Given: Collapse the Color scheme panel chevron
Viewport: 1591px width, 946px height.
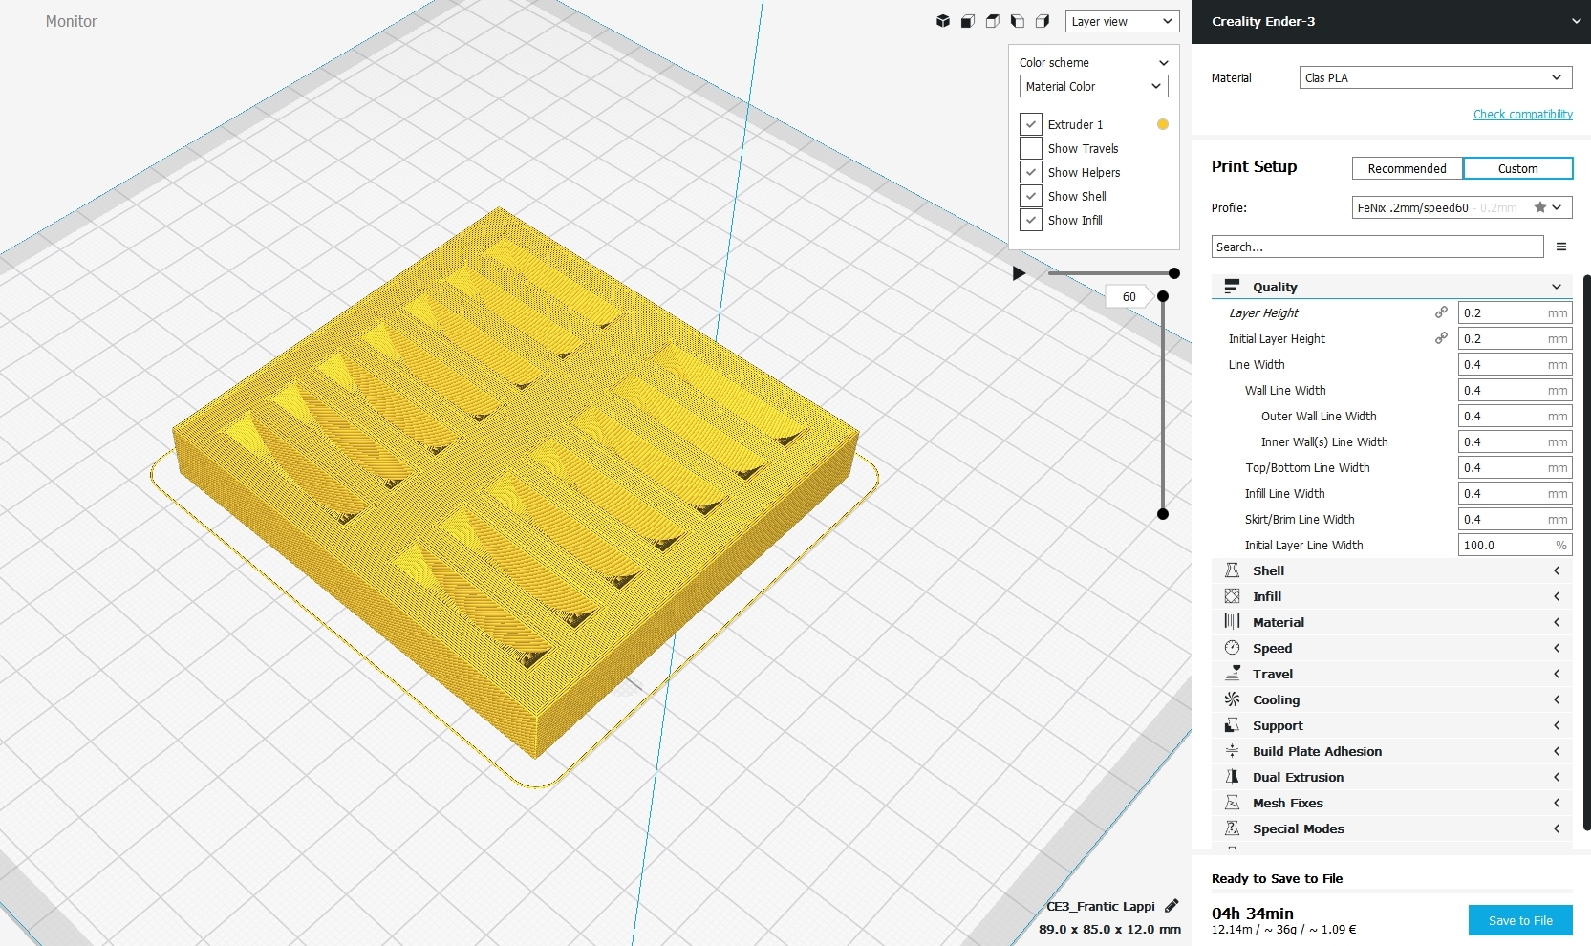Looking at the screenshot, I should 1163,63.
